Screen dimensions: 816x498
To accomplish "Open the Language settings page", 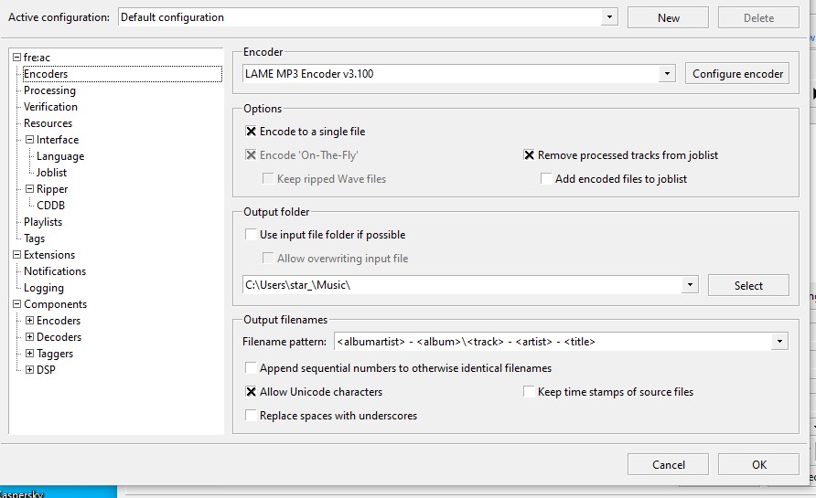I will (x=60, y=156).
